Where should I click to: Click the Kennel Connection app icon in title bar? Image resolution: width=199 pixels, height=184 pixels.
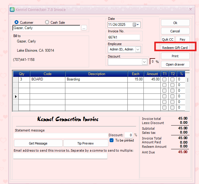pyautogui.click(x=12, y=9)
